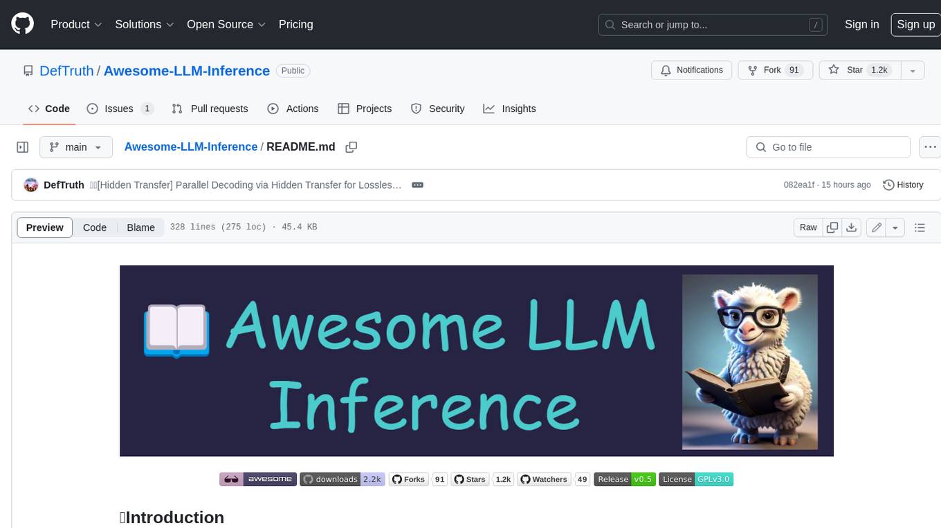Open the Pricing page

tap(295, 24)
